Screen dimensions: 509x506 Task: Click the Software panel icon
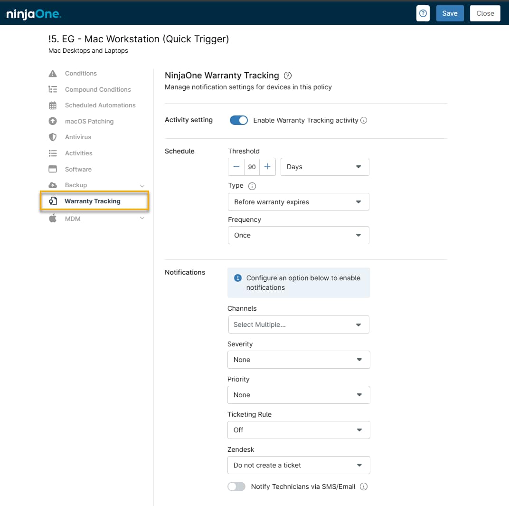[53, 169]
